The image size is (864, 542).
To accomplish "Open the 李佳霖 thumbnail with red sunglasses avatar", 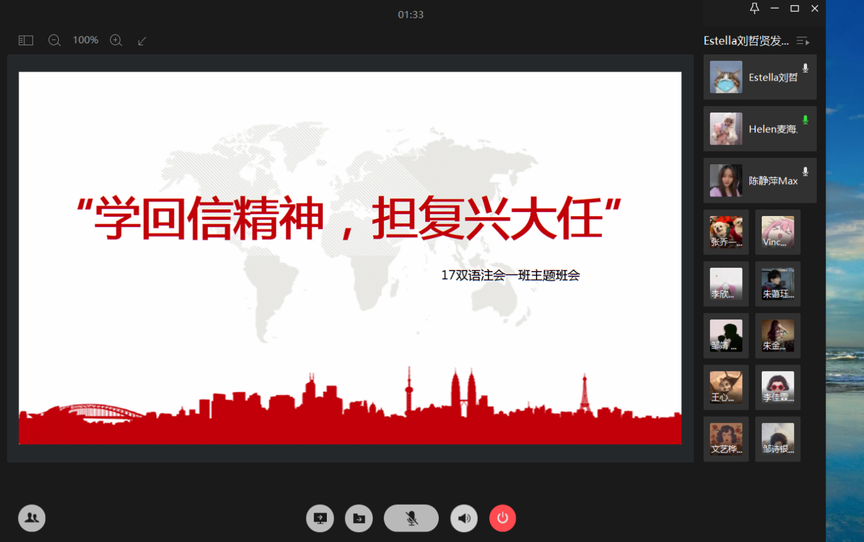I will 778,388.
